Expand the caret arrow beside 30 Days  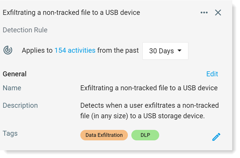click(x=179, y=50)
